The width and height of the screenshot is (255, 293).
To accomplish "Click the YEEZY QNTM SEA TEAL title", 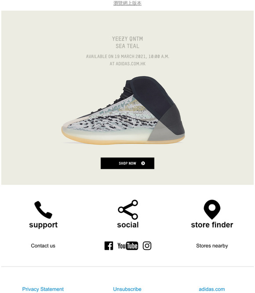I will pyautogui.click(x=127, y=42).
